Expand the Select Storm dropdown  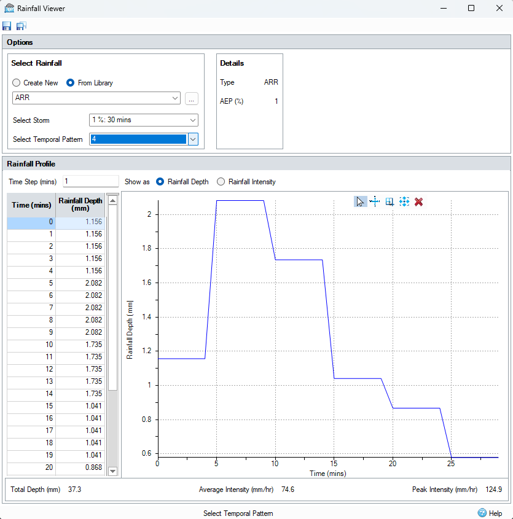click(x=193, y=120)
